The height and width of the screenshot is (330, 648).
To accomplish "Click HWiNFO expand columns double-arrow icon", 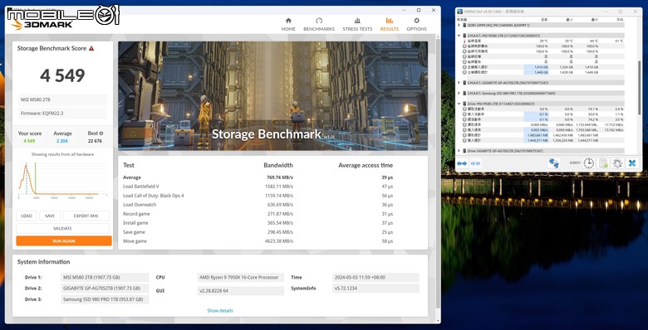I will pos(462,163).
